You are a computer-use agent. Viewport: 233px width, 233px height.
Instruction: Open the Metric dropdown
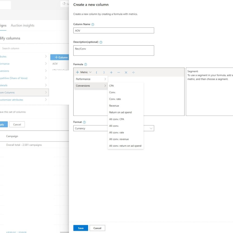point(84,72)
